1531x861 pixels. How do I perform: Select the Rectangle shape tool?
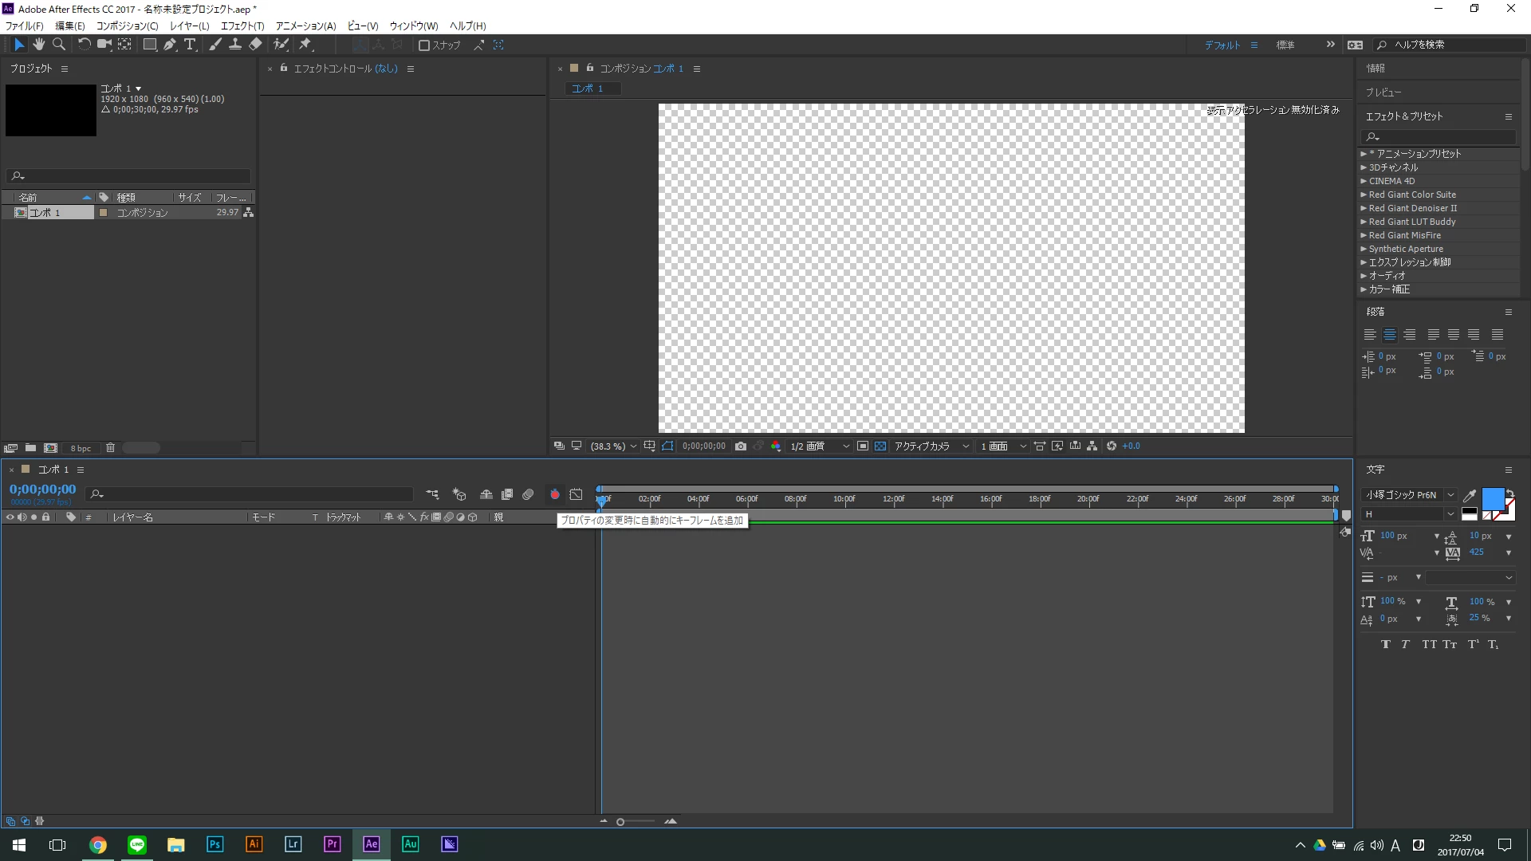[149, 45]
